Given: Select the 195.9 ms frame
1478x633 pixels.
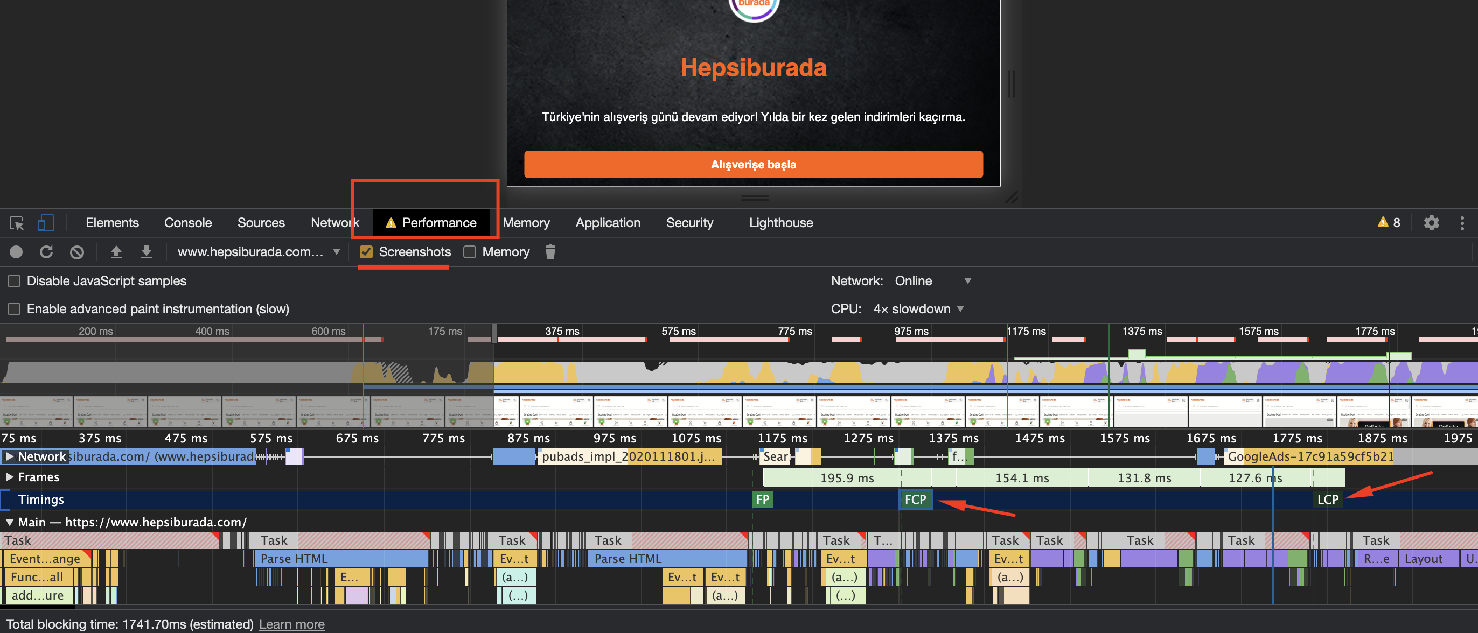Looking at the screenshot, I should point(846,477).
